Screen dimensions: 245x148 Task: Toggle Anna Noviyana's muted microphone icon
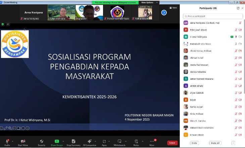(x=240, y=23)
